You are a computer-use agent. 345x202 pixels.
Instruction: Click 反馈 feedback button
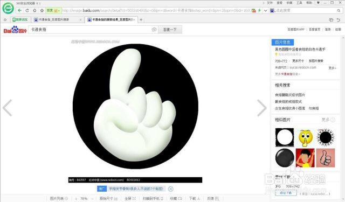point(213,198)
